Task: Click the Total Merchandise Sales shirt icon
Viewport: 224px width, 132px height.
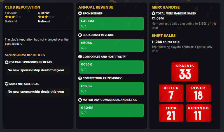Action: tap(153, 13)
